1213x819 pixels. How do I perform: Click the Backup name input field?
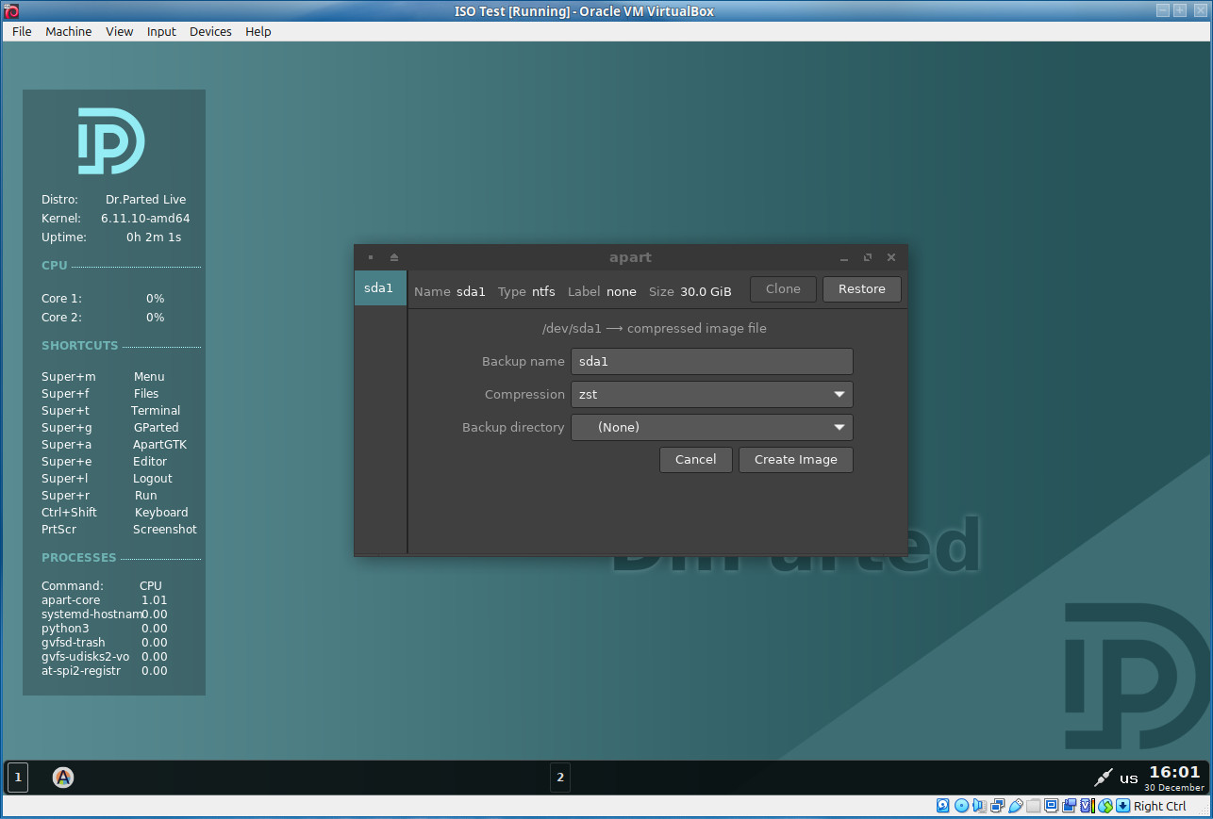pyautogui.click(x=712, y=362)
